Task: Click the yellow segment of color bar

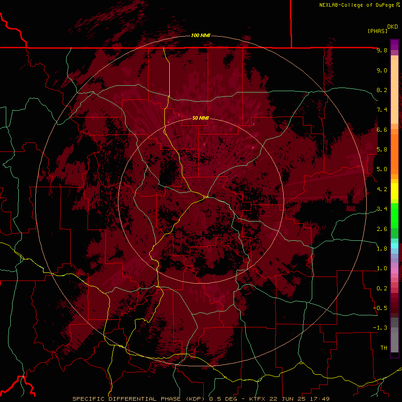Action: tap(394, 191)
